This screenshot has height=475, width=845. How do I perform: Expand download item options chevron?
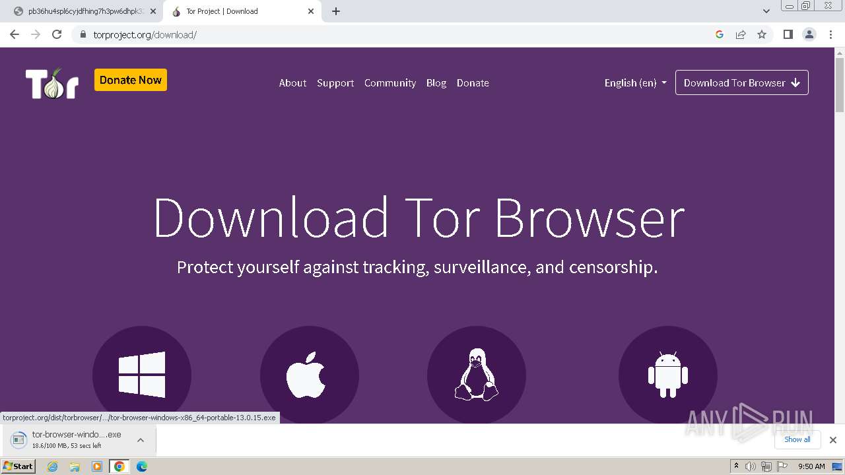pyautogui.click(x=141, y=440)
